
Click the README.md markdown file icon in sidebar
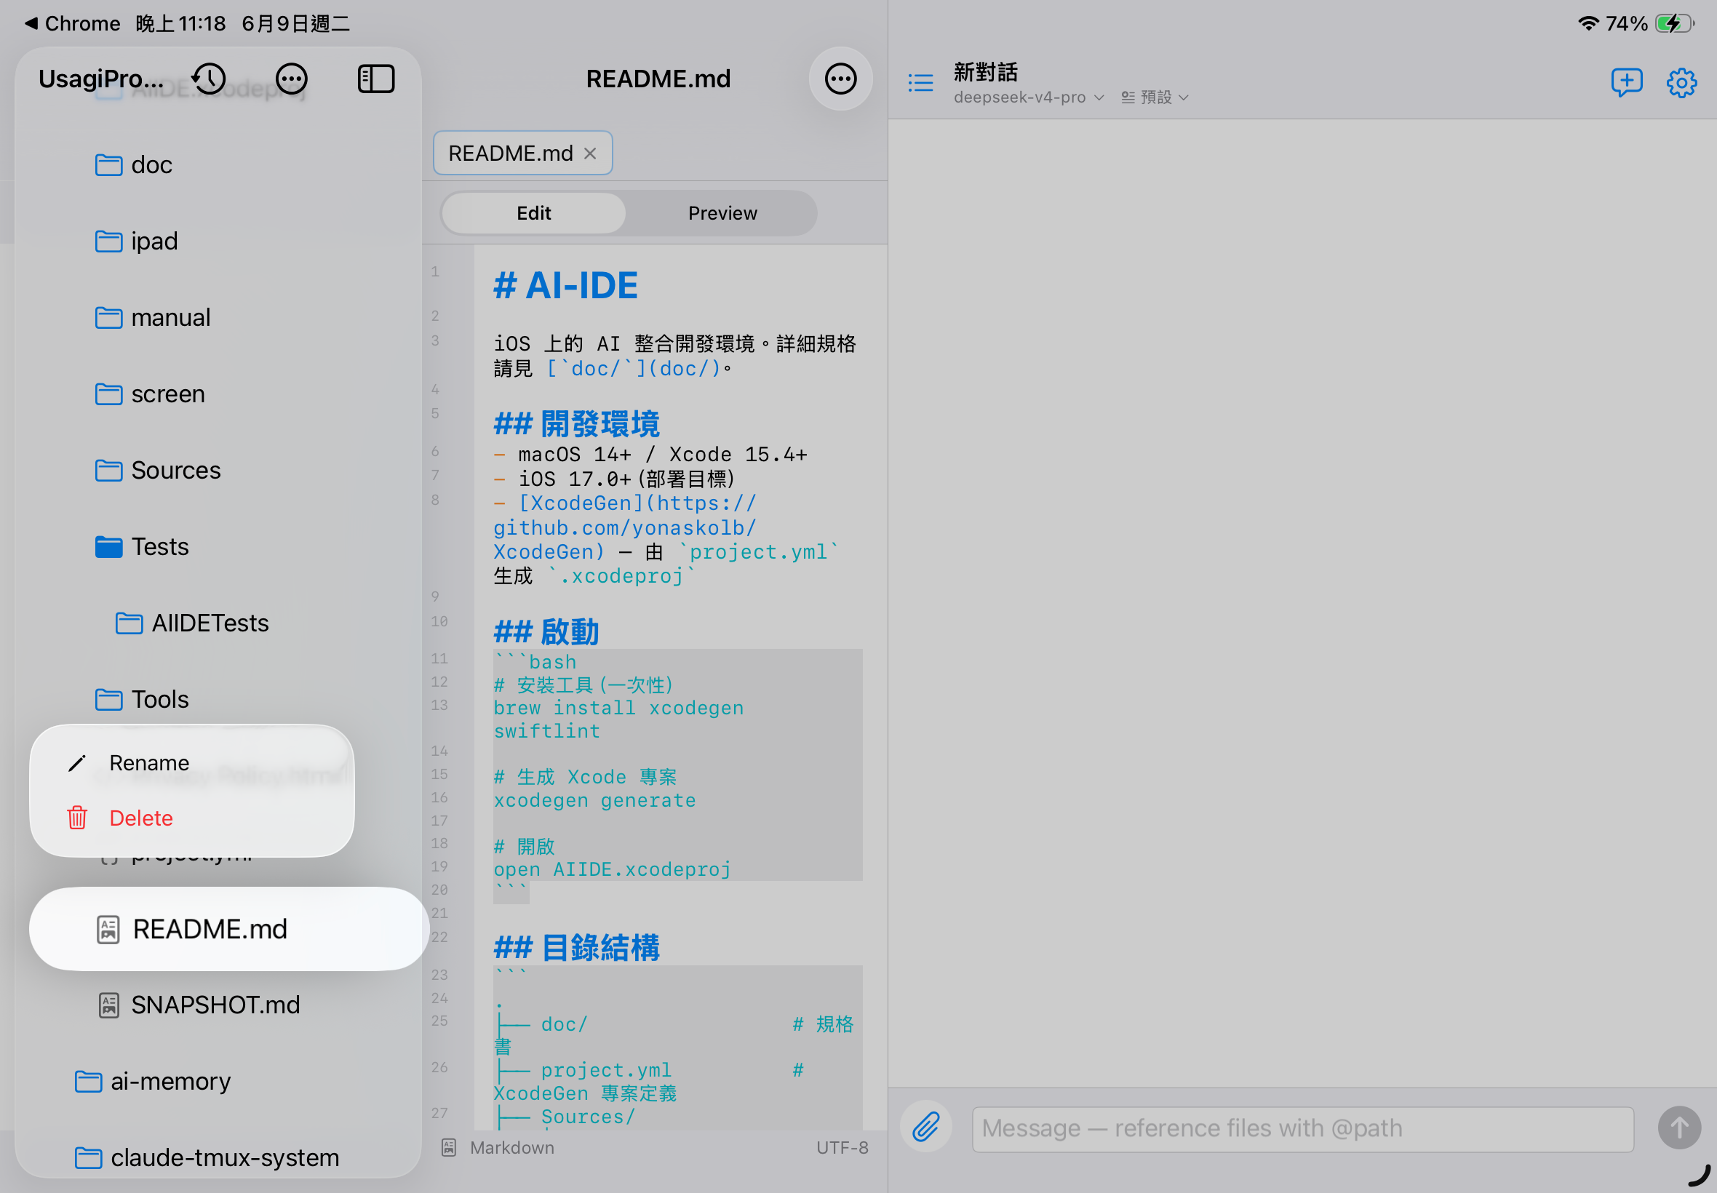point(108,929)
